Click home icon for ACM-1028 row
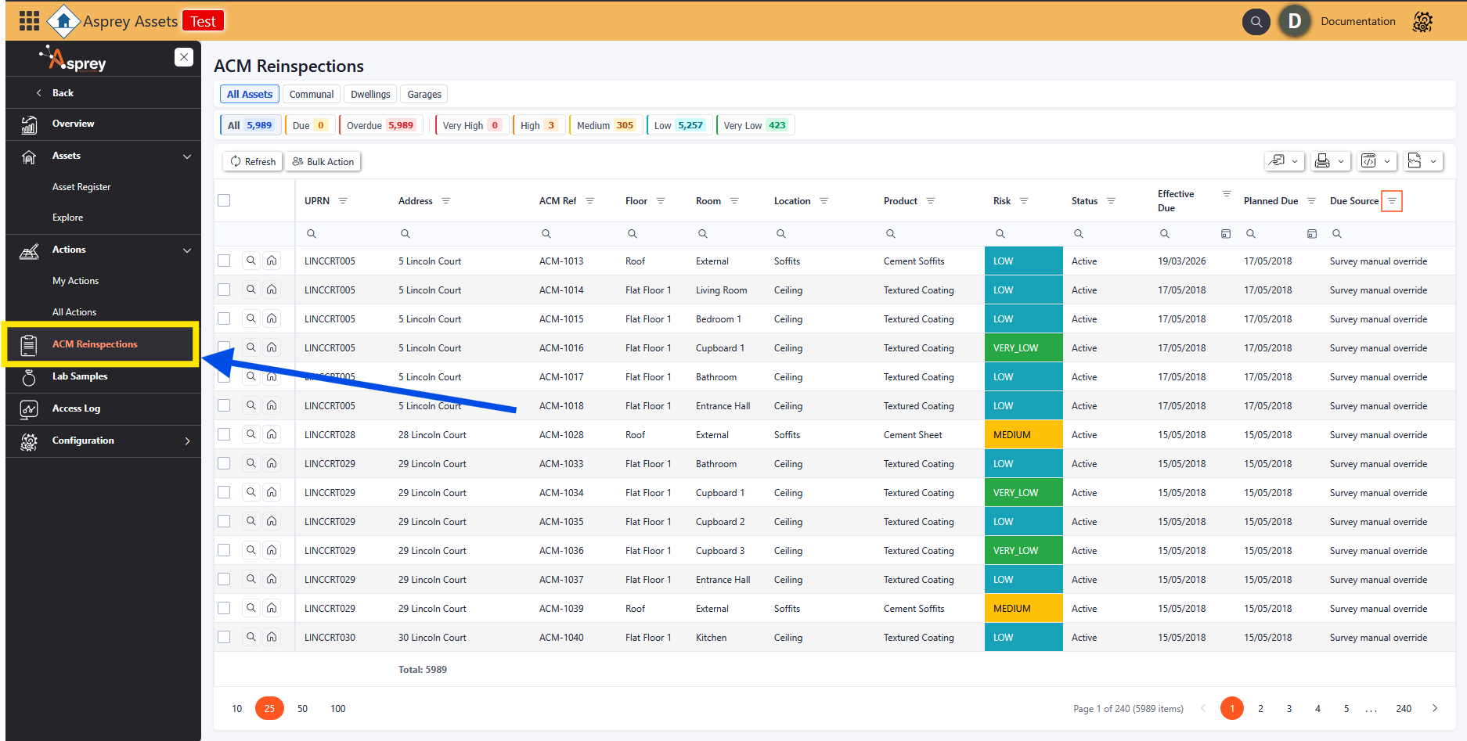Image resolution: width=1467 pixels, height=741 pixels. pos(272,434)
